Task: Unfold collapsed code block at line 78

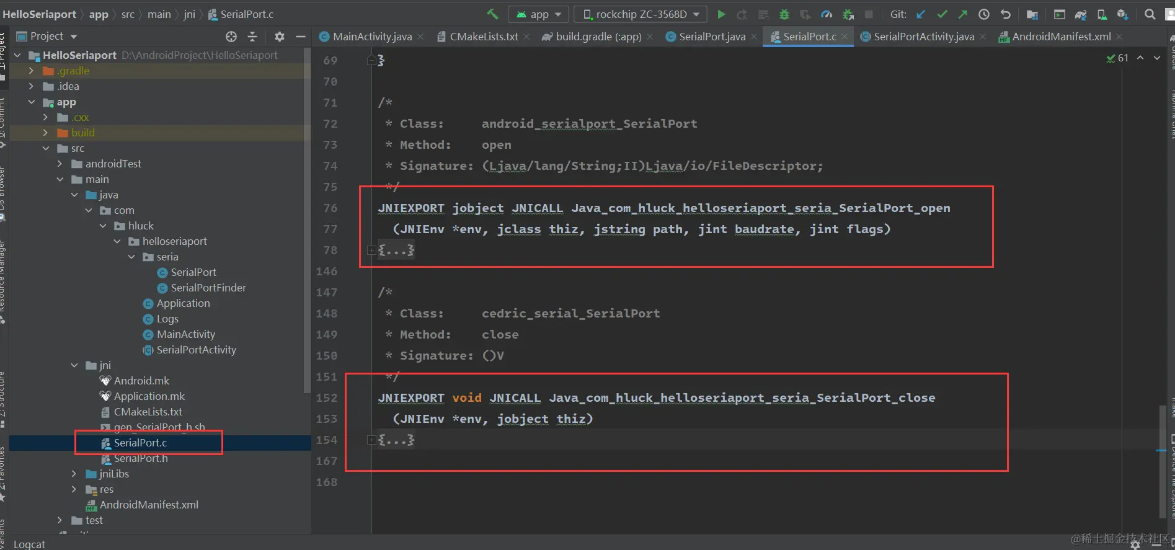Action: [371, 250]
